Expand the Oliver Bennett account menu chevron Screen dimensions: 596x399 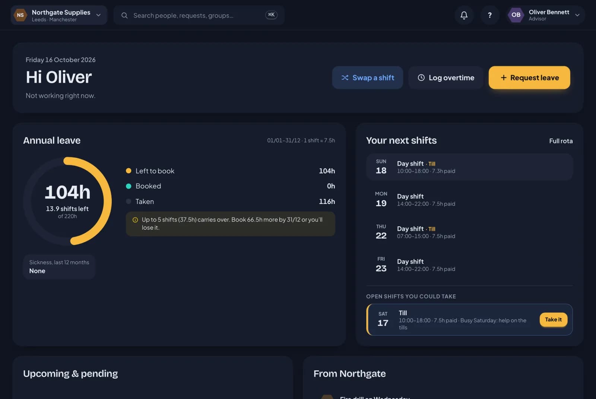[577, 15]
